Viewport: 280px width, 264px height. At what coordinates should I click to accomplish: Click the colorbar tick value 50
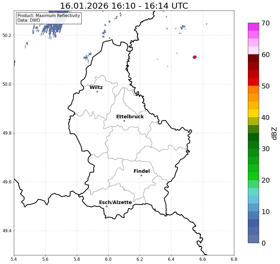[x=265, y=86]
